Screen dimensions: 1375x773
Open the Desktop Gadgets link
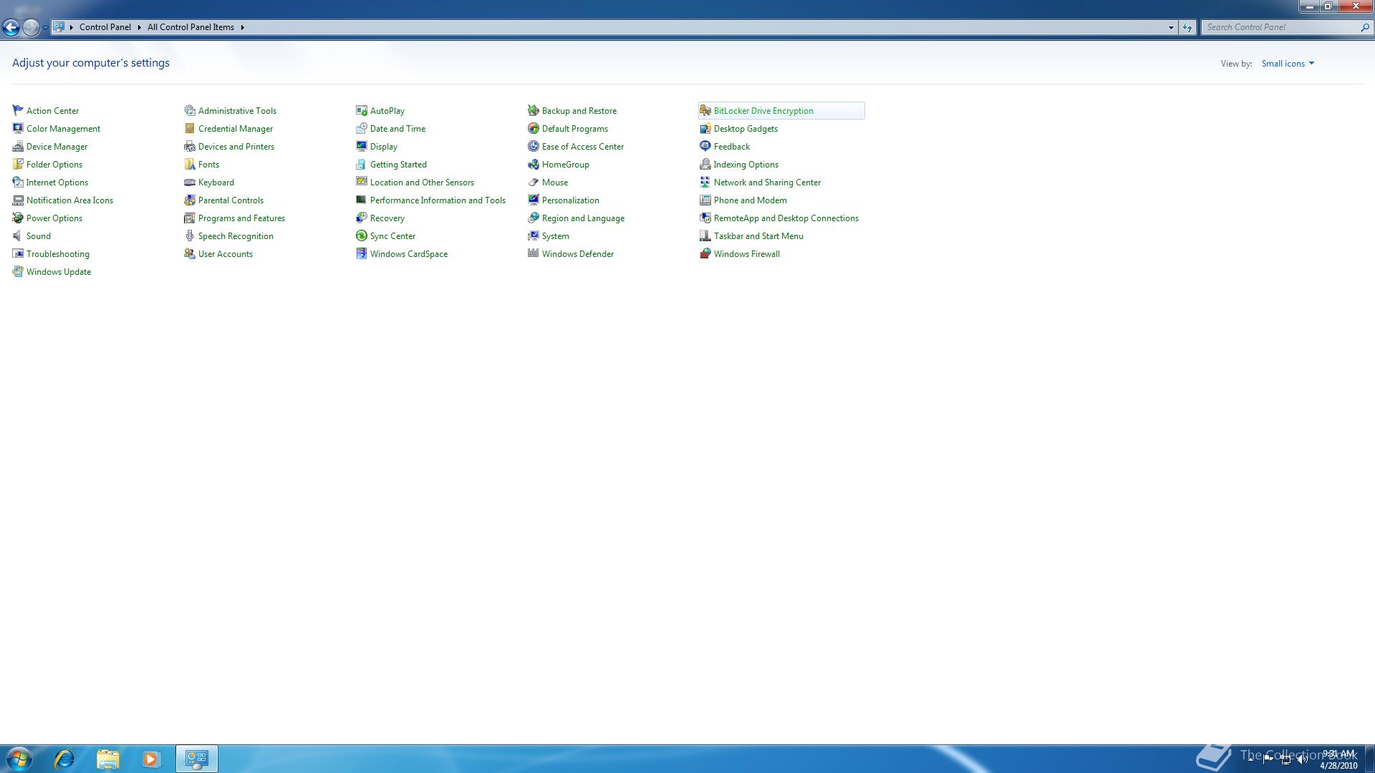(746, 129)
